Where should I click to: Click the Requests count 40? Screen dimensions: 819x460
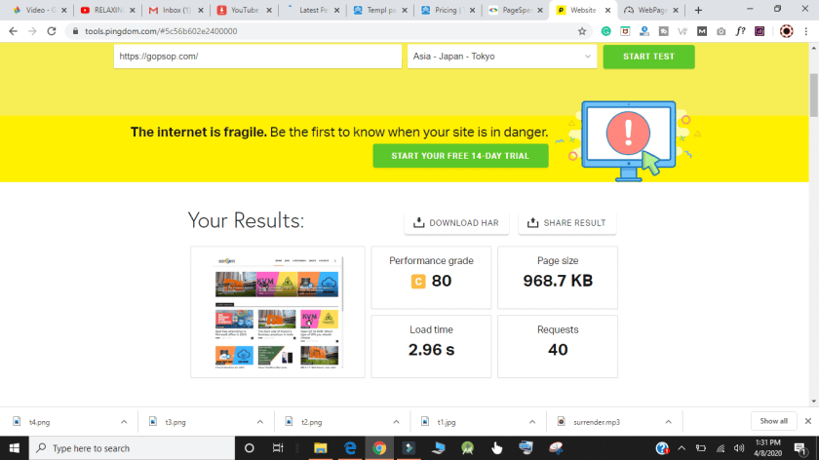point(558,350)
